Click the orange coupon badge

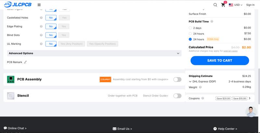coord(105,79)
